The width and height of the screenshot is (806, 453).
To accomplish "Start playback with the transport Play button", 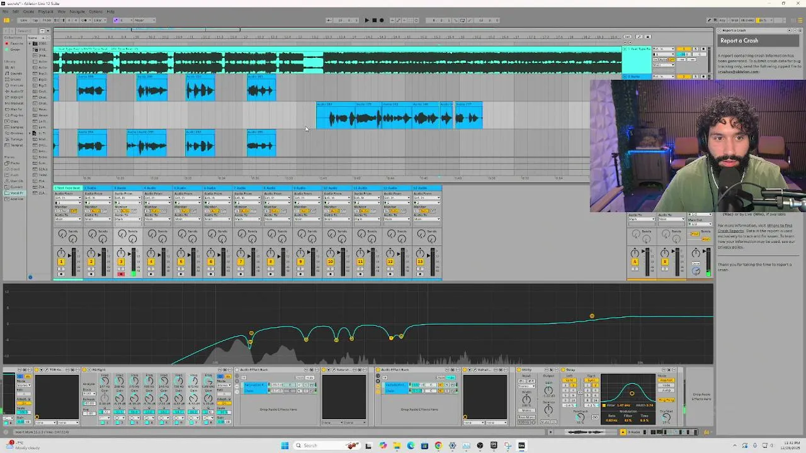I will 366,20.
